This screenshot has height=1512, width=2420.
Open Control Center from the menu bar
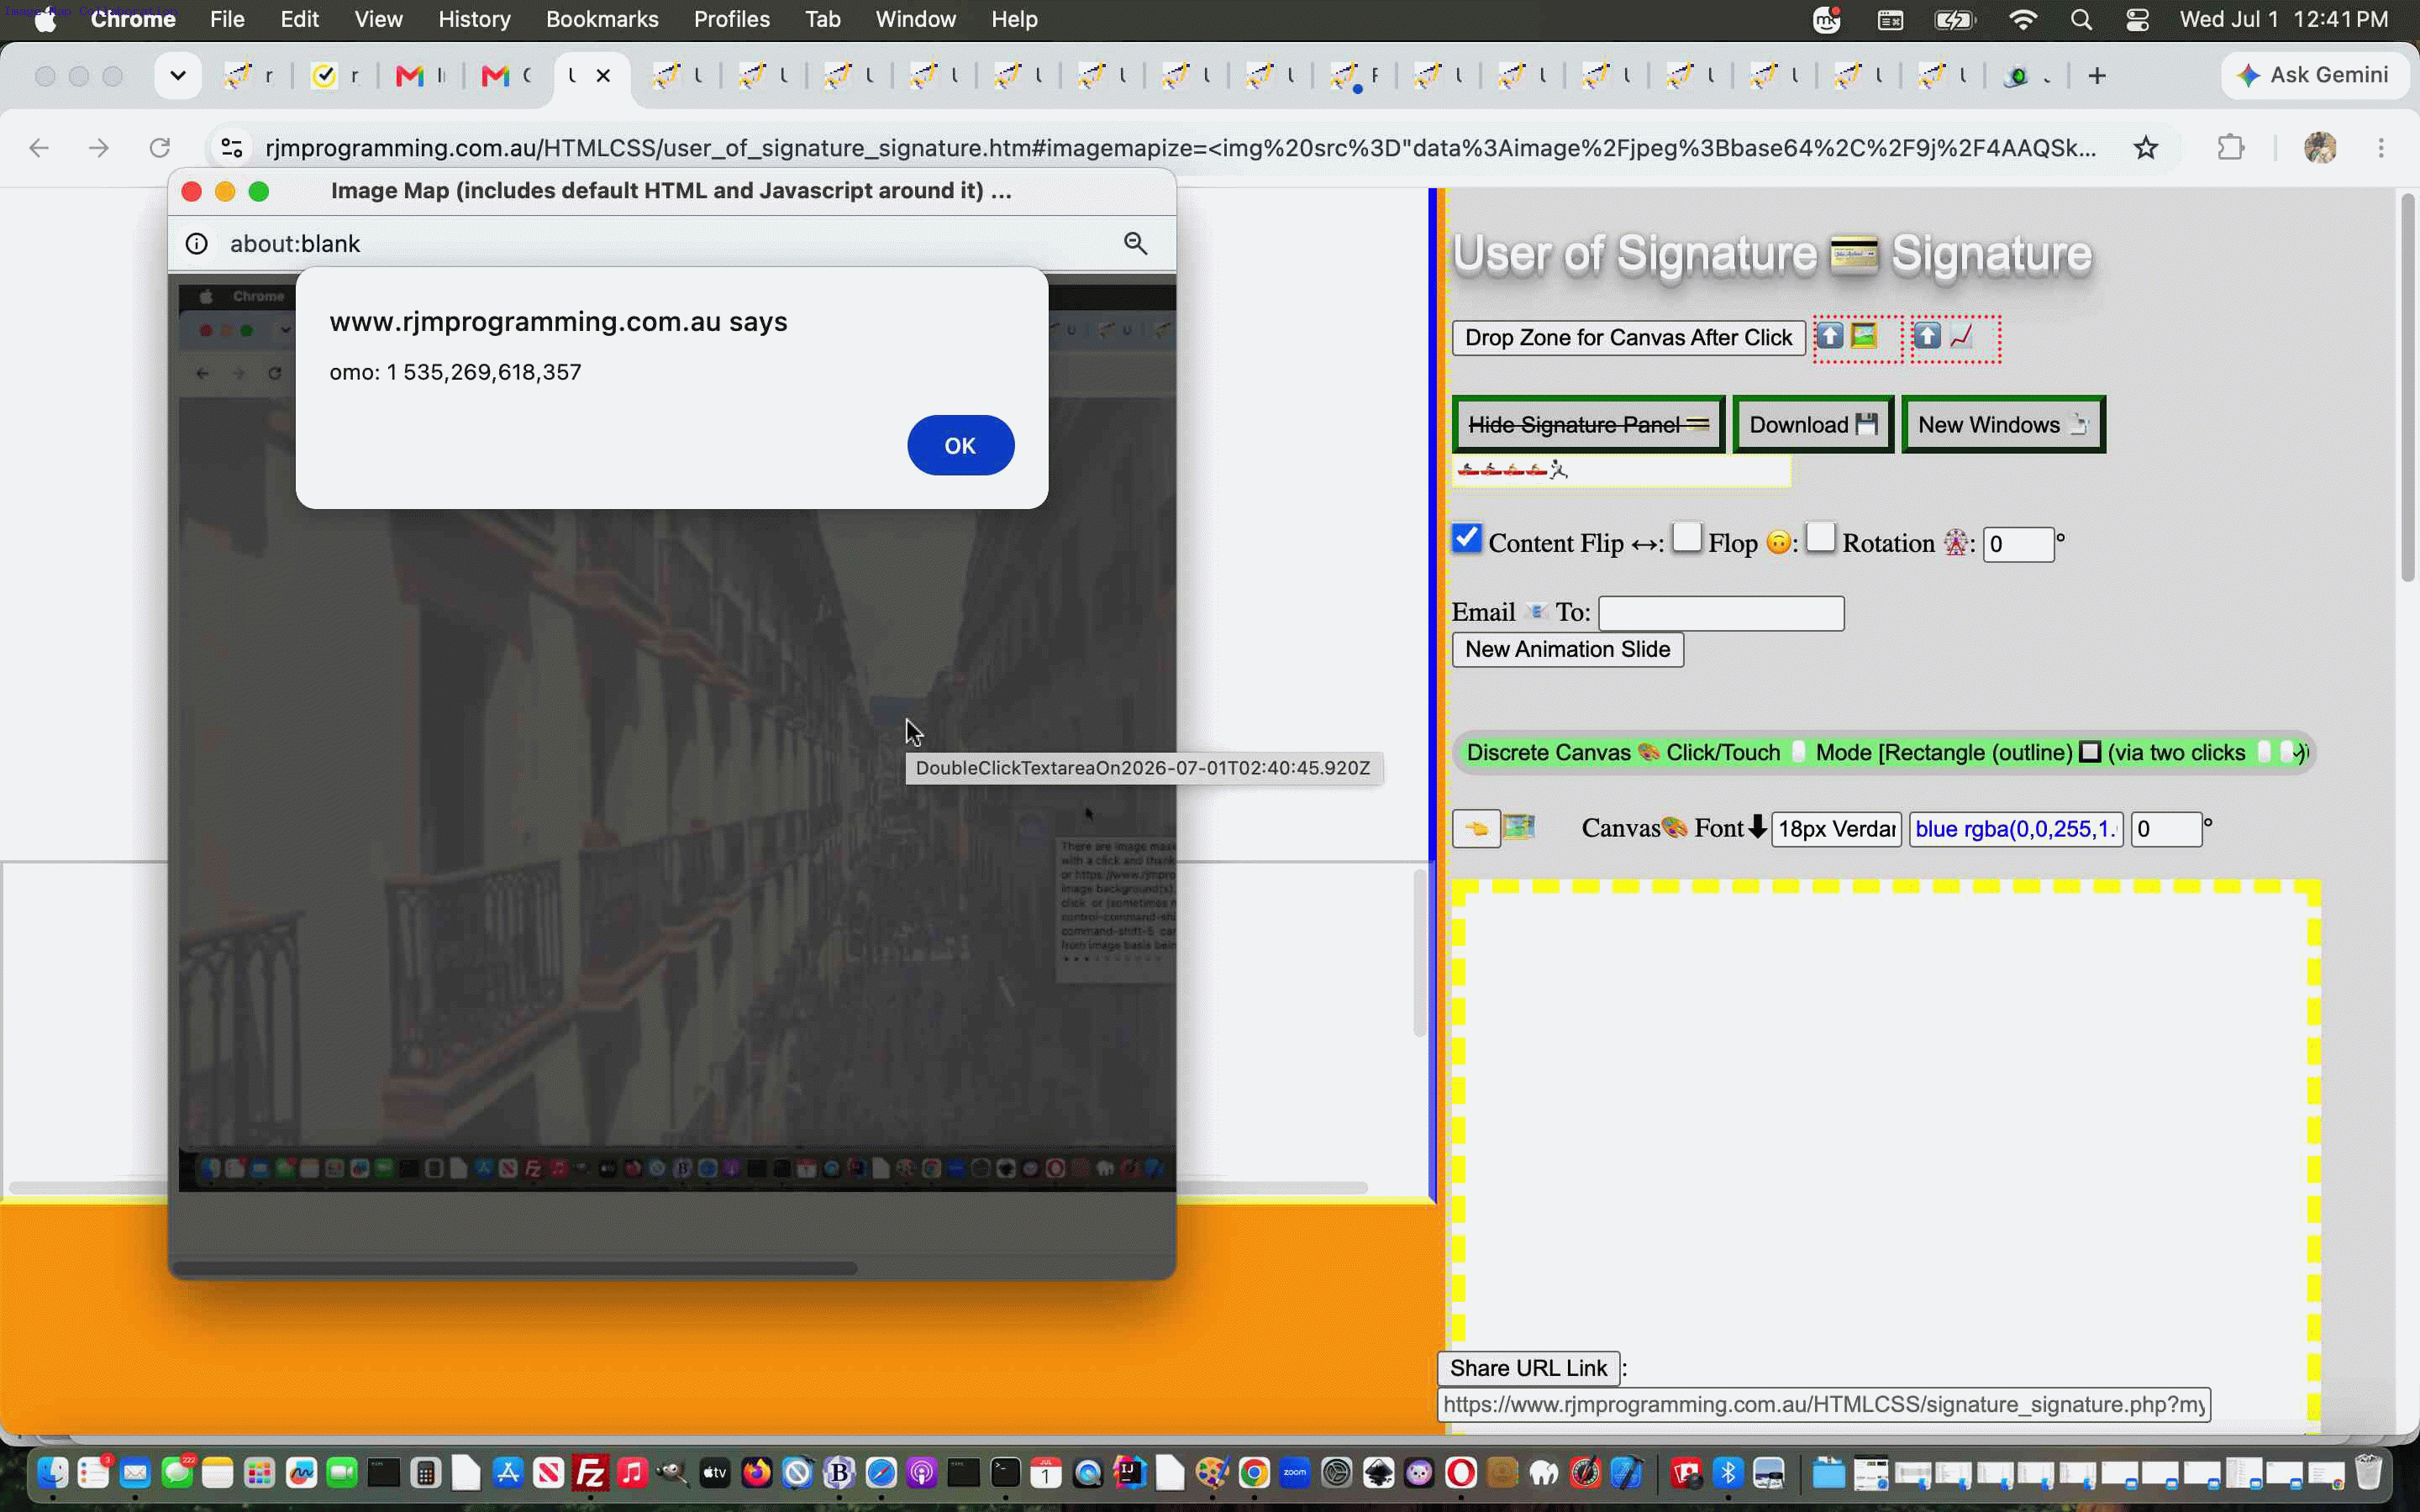coord(2137,19)
